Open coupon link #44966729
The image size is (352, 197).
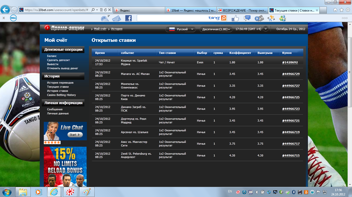pyautogui.click(x=291, y=74)
